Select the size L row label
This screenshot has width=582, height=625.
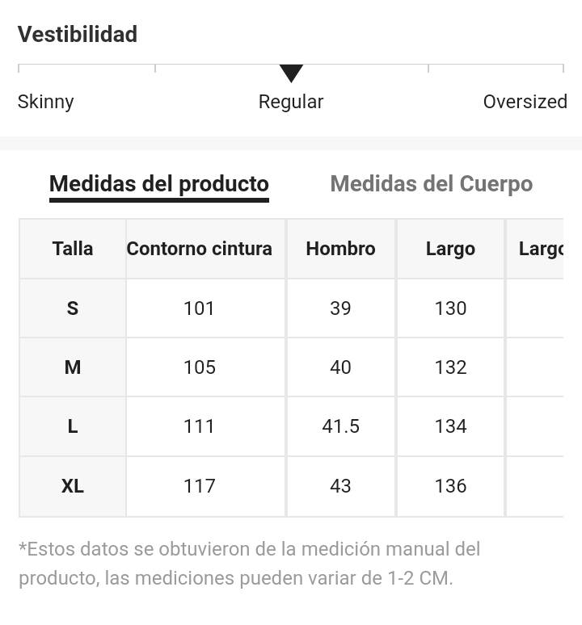(x=73, y=426)
